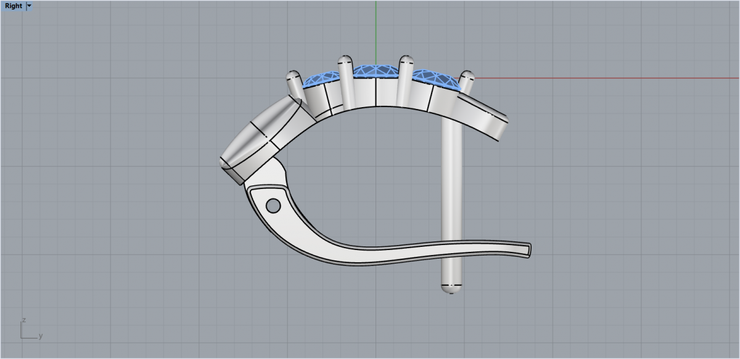This screenshot has height=359, width=740.
Task: Select the rightmost blue gemstone
Action: click(436, 79)
